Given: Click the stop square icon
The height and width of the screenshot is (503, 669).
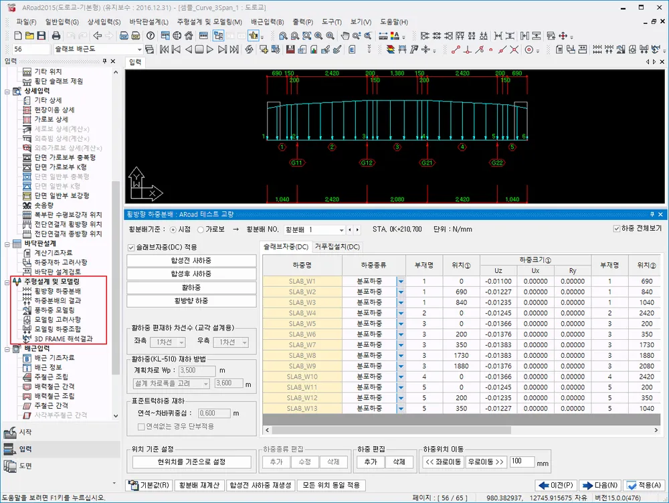Looking at the screenshot, I should (x=199, y=49).
